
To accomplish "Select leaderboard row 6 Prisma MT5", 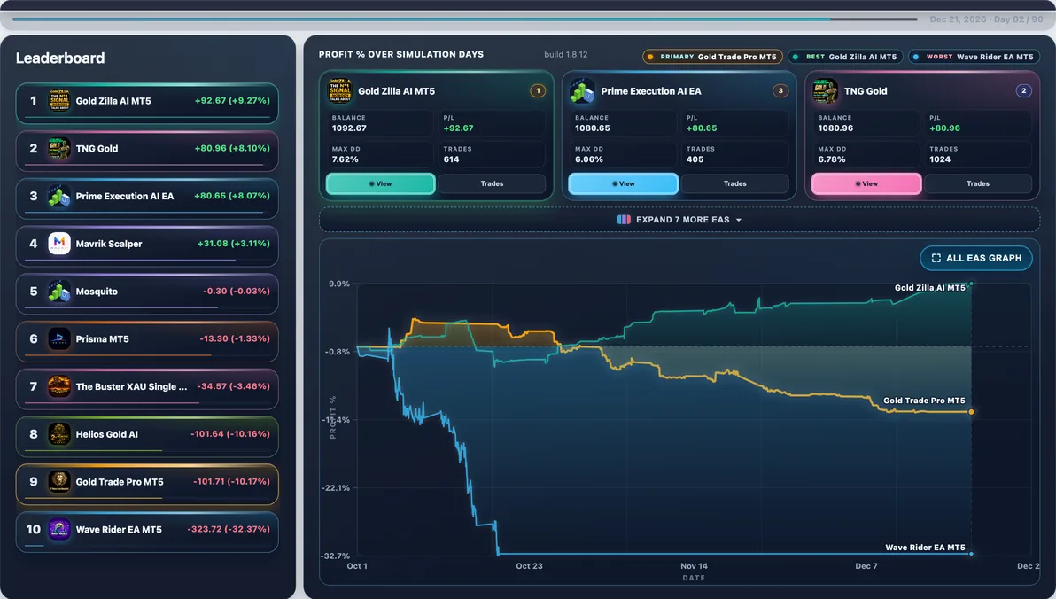I will (x=147, y=341).
